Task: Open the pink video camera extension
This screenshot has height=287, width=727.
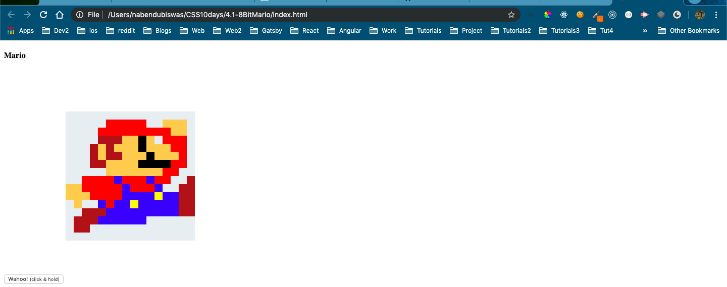Action: click(645, 15)
